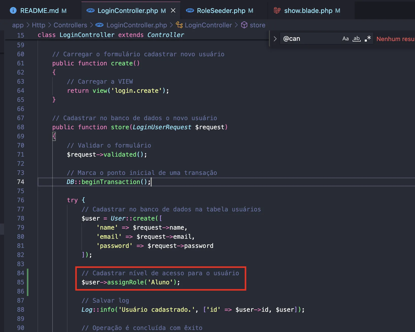Switch to the README.md tab
The height and width of the screenshot is (332, 415).
[39, 11]
